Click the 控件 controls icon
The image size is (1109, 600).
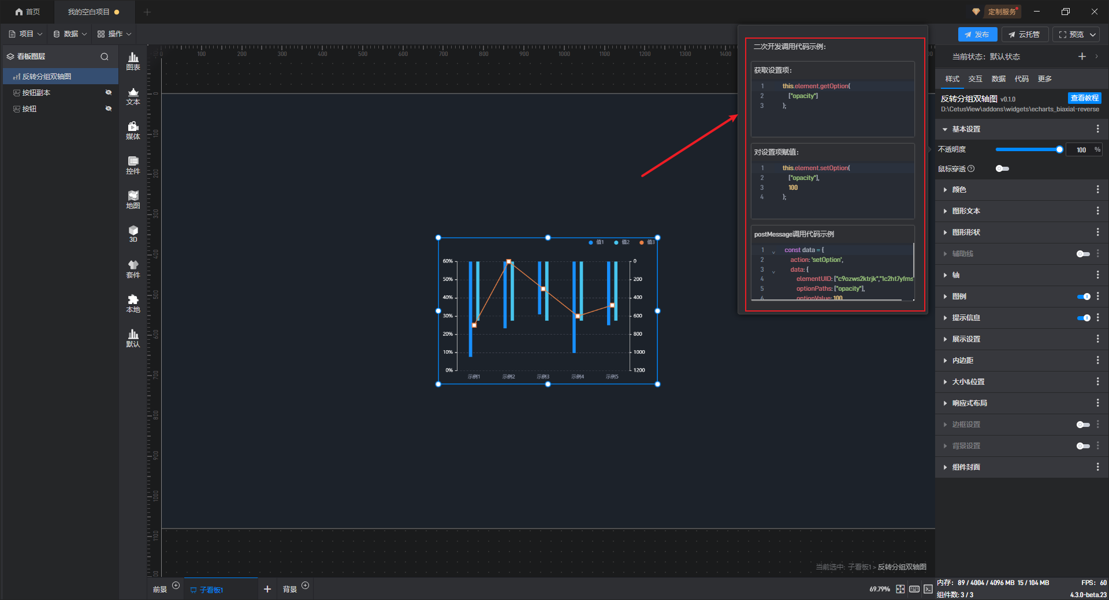(x=133, y=165)
